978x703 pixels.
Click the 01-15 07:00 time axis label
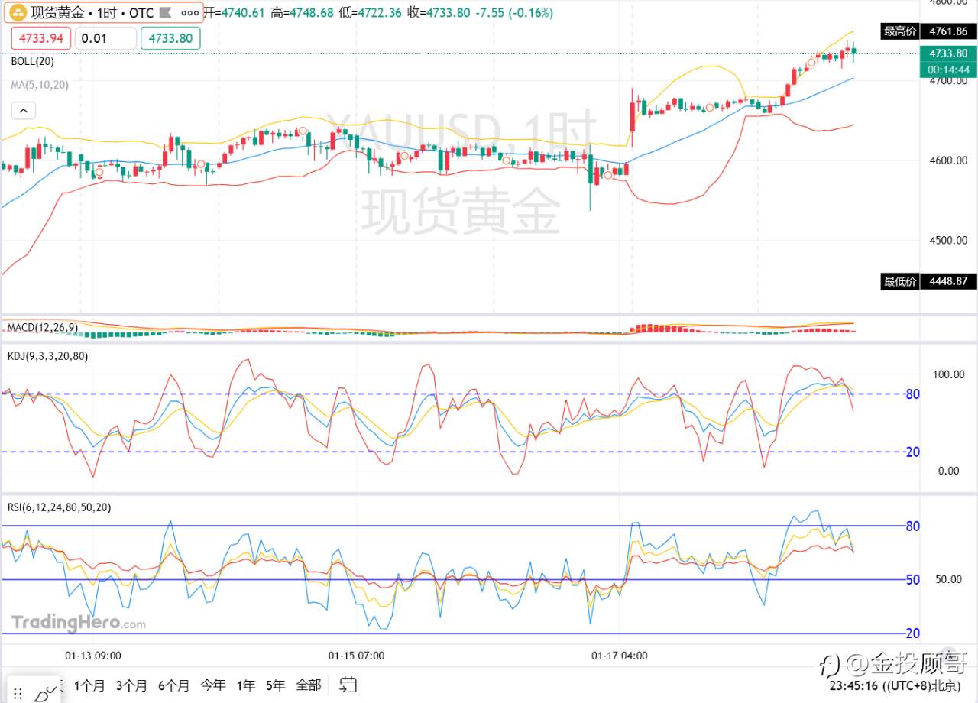point(356,656)
